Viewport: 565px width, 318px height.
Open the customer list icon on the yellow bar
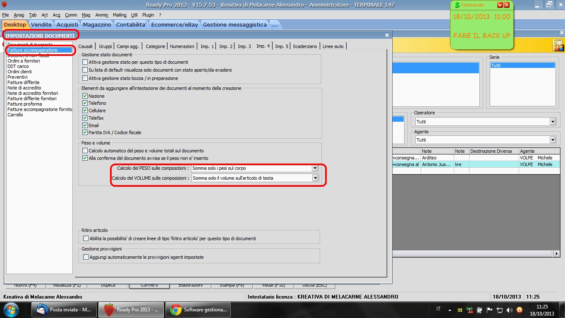pos(558,45)
